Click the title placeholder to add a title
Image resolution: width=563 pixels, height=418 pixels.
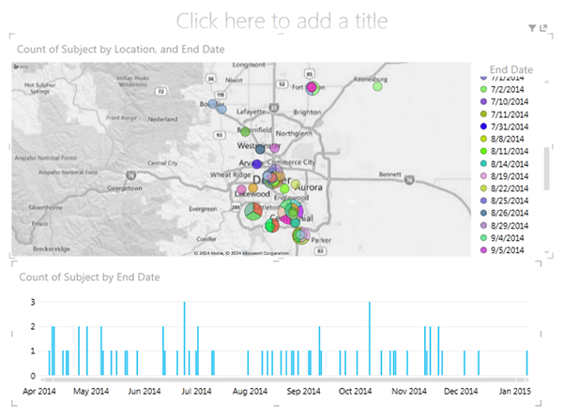(x=281, y=21)
